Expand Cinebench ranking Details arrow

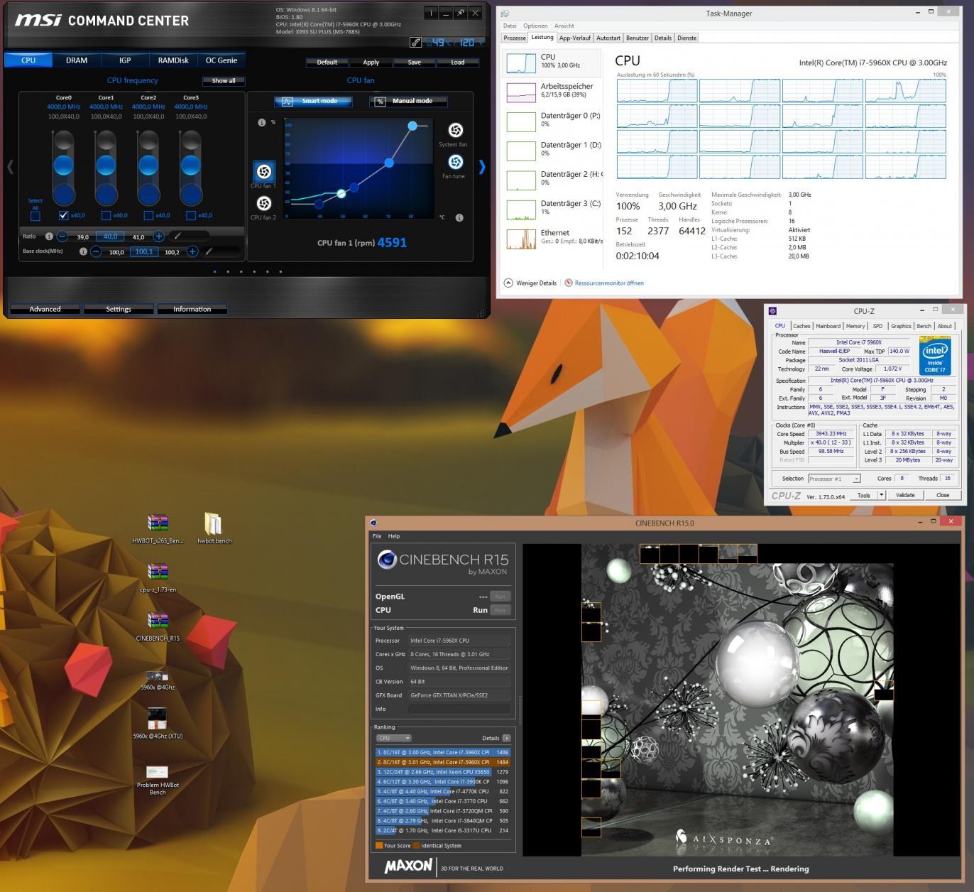click(x=506, y=738)
